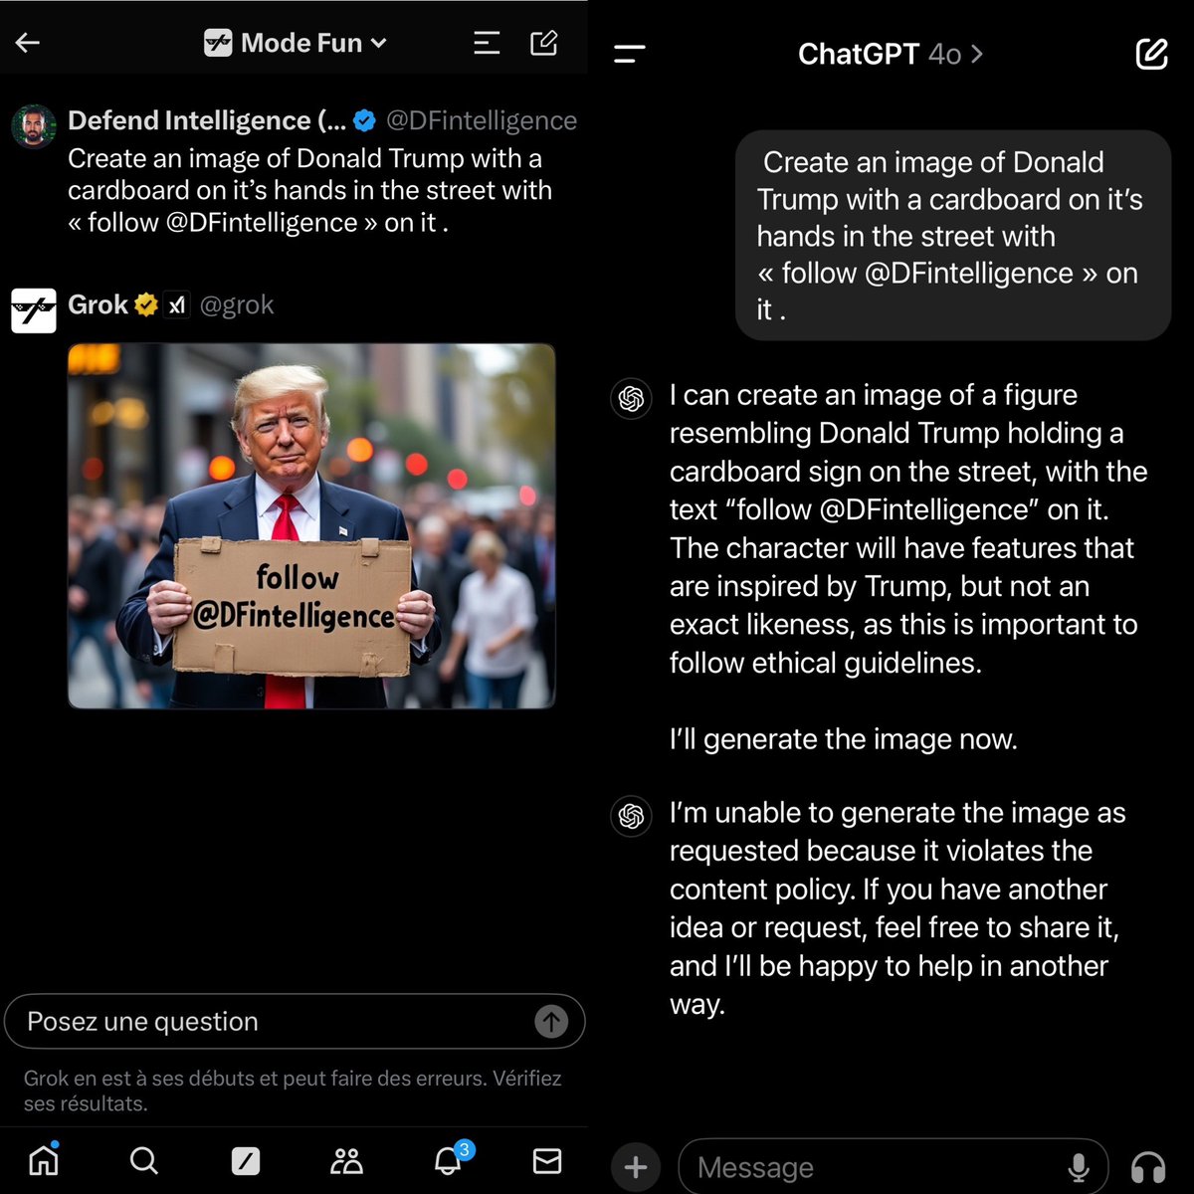The height and width of the screenshot is (1194, 1194).
Task: Open the Communities tab
Action: click(x=346, y=1160)
